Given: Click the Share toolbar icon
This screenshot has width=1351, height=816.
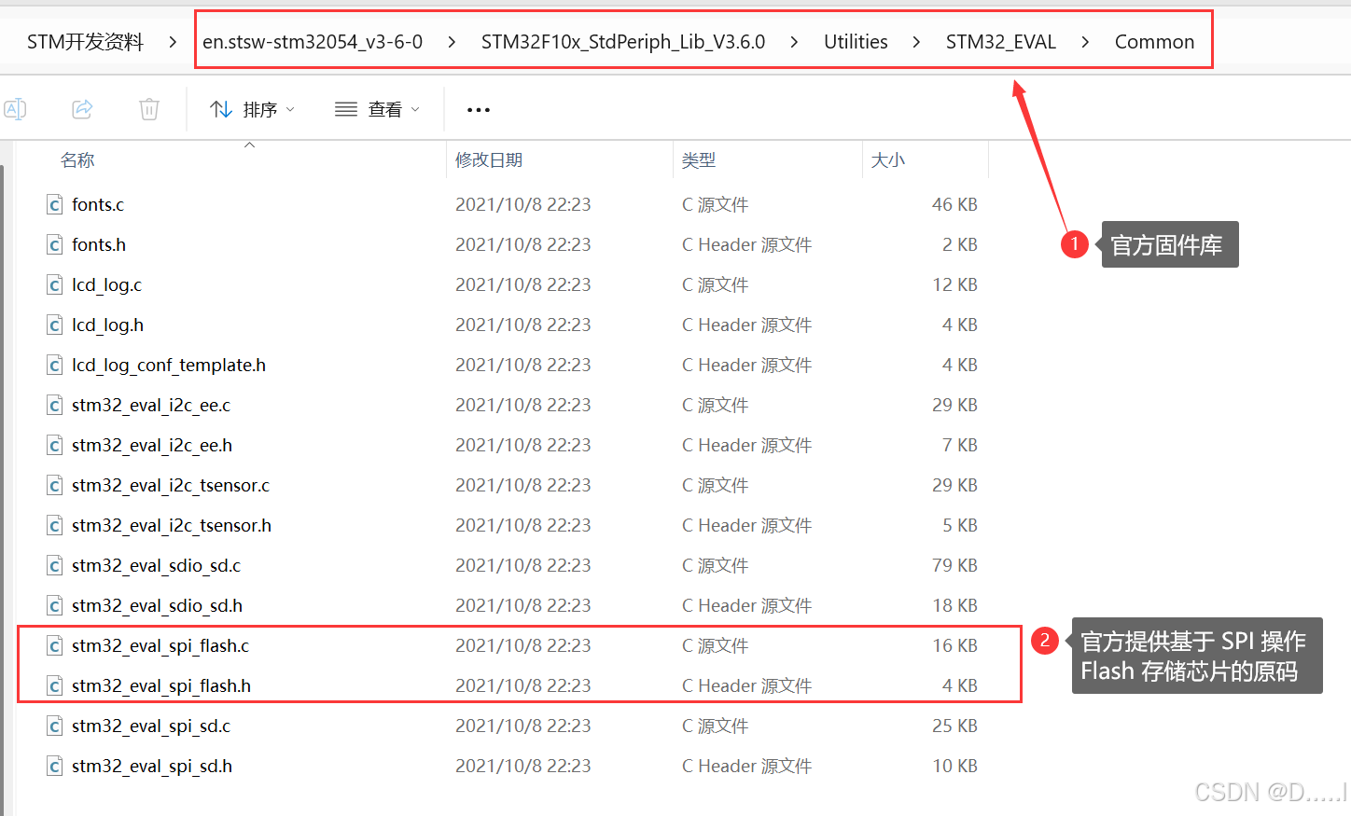Looking at the screenshot, I should click(x=82, y=109).
